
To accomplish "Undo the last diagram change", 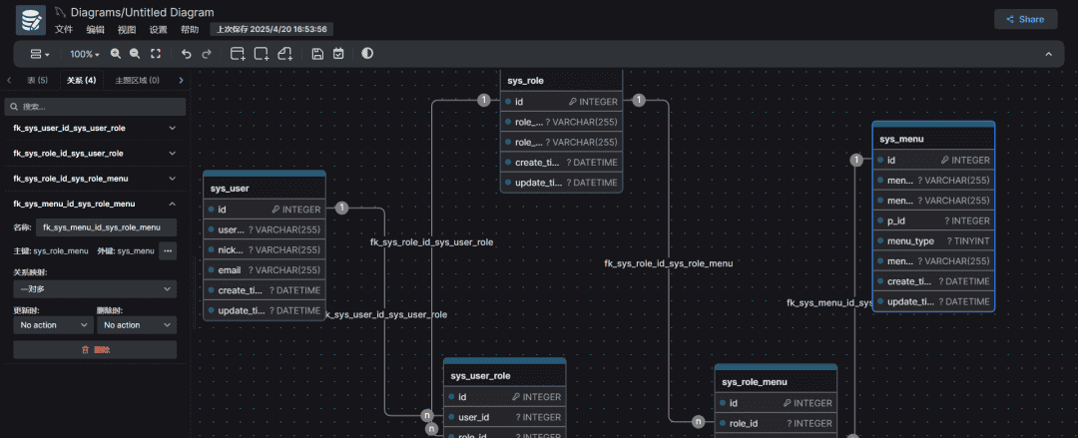I will [186, 54].
